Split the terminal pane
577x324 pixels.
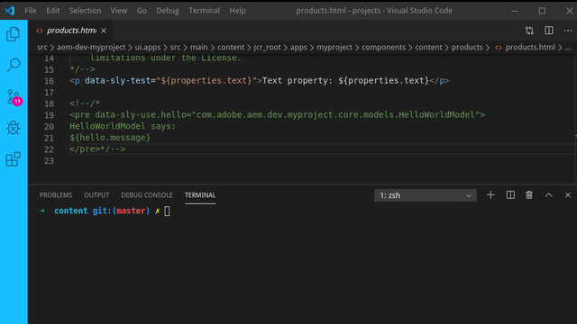(510, 195)
